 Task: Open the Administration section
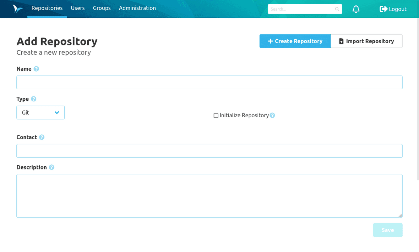137,8
